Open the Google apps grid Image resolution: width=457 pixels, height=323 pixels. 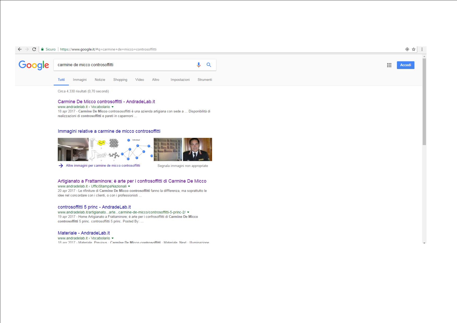[x=389, y=65]
